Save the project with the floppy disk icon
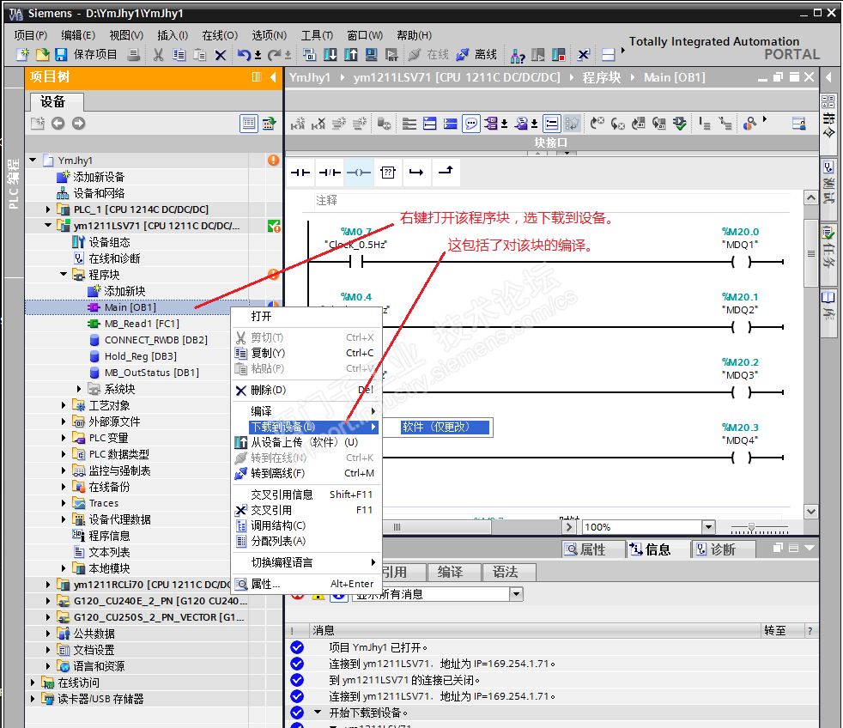The image size is (843, 728). (61, 54)
